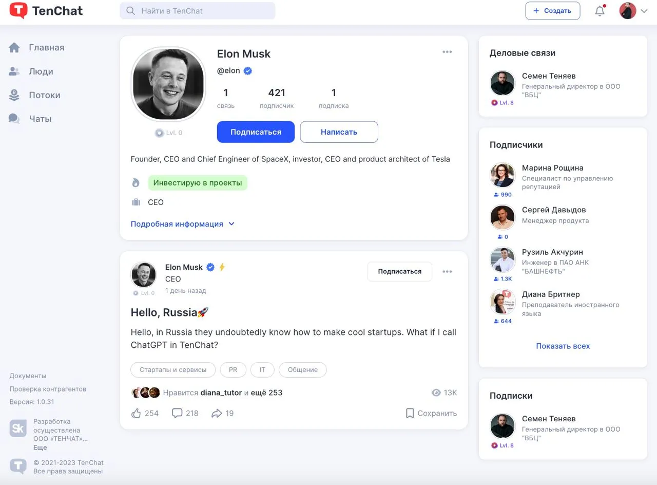Viewport: 657px width, 485px height.
Task: Like the Hello, Russia post
Action: (145, 413)
